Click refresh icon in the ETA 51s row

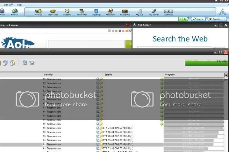(x=98, y=148)
